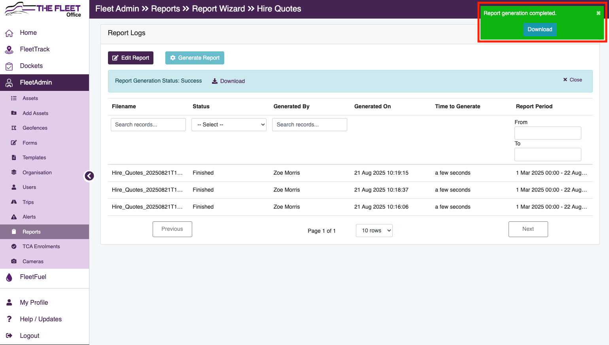Click the Home house icon in sidebar
609x345 pixels.
click(9, 33)
